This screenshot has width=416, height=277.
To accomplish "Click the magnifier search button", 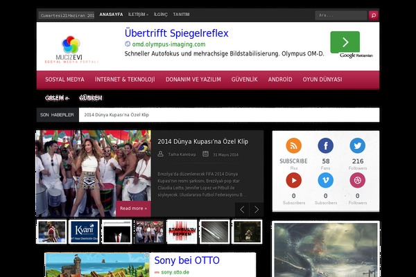I will tap(374, 15).
